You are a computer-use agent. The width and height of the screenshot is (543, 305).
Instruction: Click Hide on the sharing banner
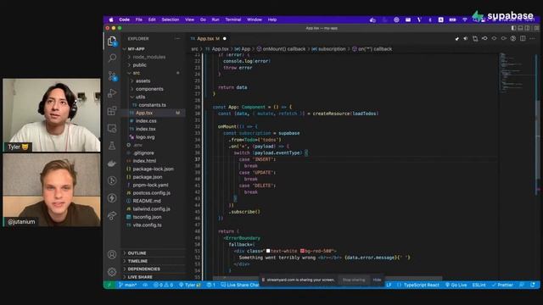pyautogui.click(x=377, y=280)
